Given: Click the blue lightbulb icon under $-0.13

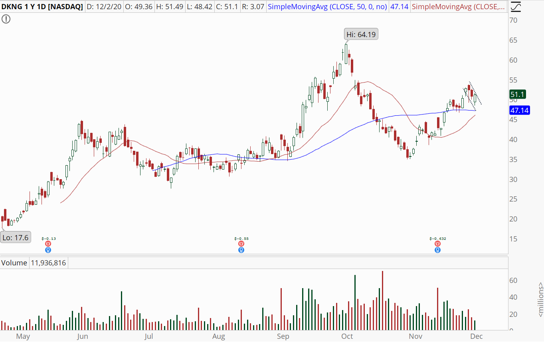Looking at the screenshot, I should (48, 250).
